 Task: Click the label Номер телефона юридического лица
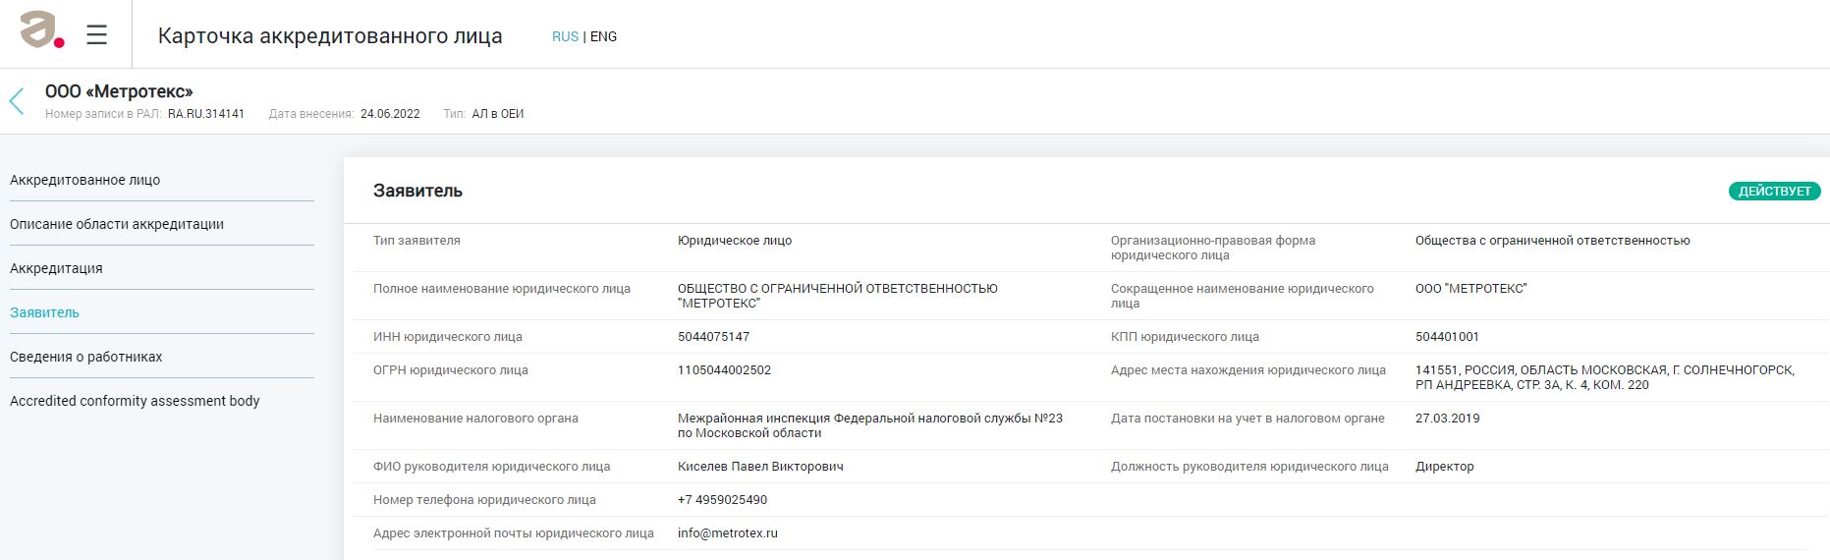click(484, 500)
